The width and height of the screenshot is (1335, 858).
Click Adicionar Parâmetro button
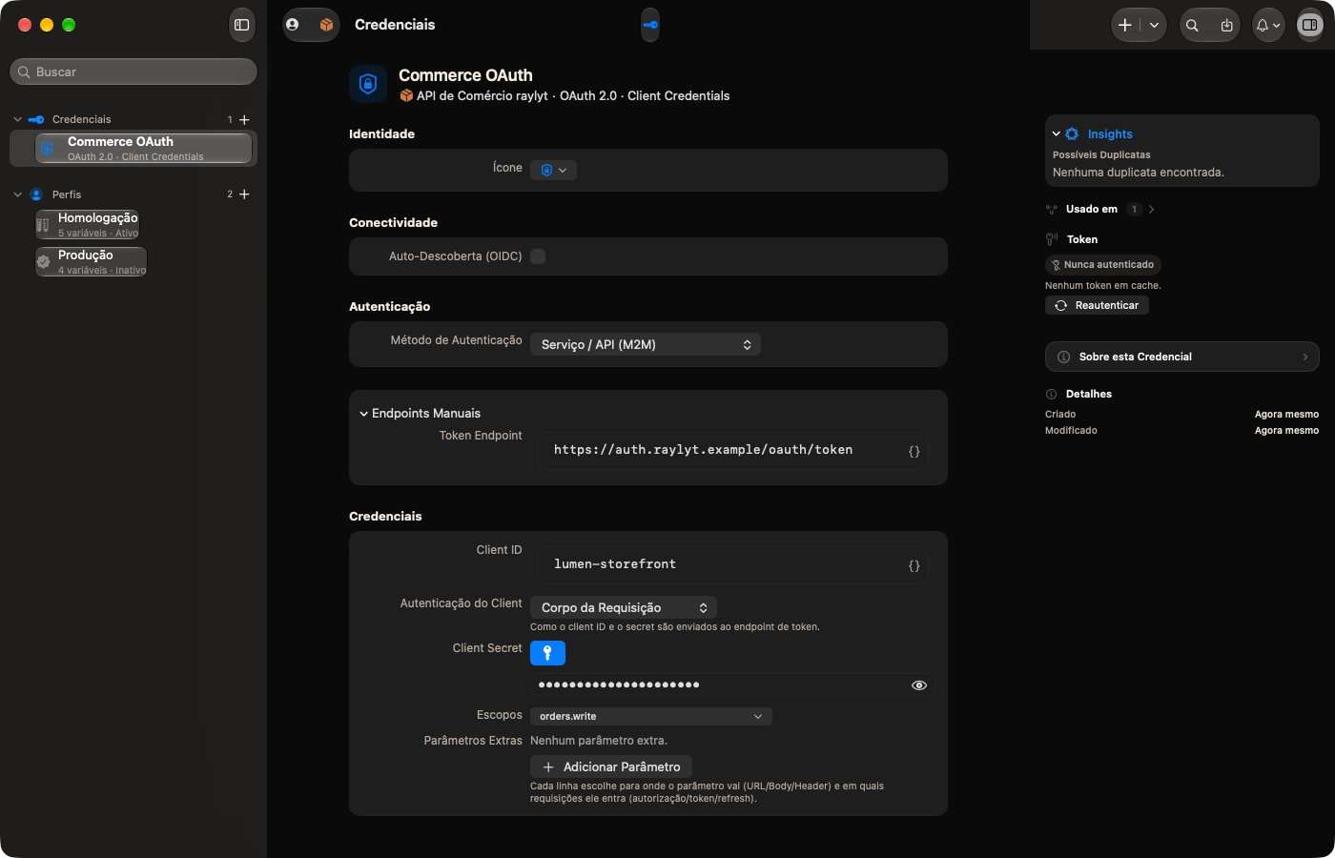611,766
